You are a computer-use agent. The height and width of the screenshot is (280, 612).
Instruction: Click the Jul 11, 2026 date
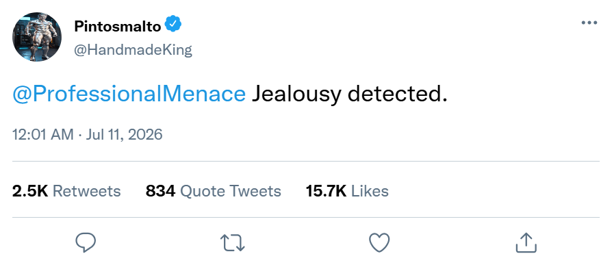(x=124, y=135)
